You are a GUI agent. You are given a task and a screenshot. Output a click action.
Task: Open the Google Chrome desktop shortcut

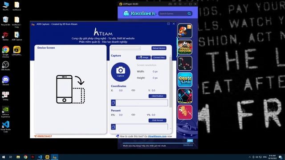click(6, 52)
